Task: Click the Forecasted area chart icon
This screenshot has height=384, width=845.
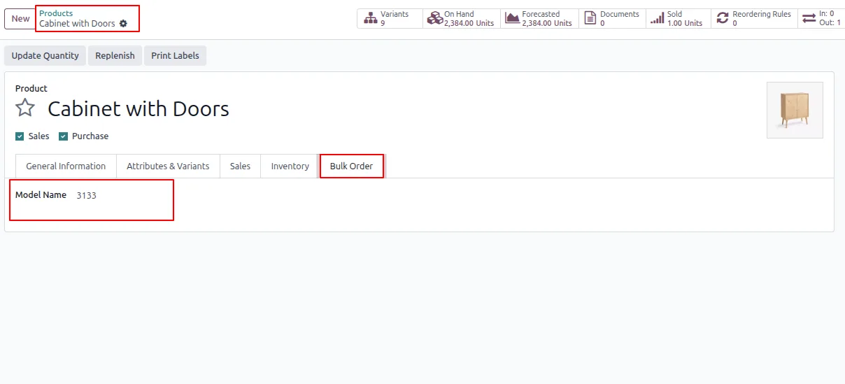Action: point(511,18)
